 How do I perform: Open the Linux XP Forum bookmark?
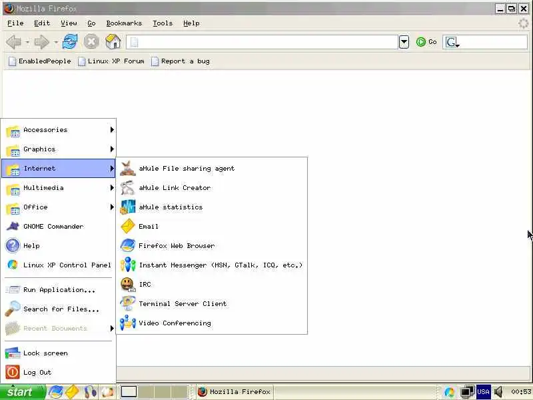tap(111, 61)
